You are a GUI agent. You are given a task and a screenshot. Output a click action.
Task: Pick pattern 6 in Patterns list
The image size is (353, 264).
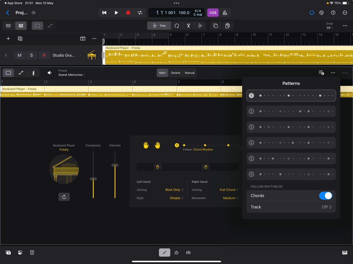pyautogui.click(x=291, y=174)
